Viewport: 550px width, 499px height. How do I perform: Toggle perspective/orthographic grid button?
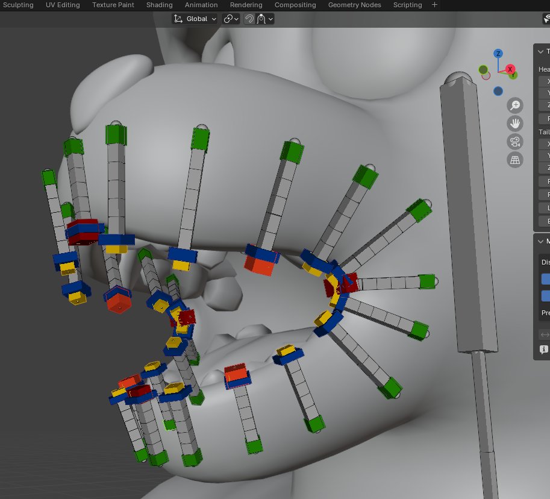pyautogui.click(x=515, y=160)
